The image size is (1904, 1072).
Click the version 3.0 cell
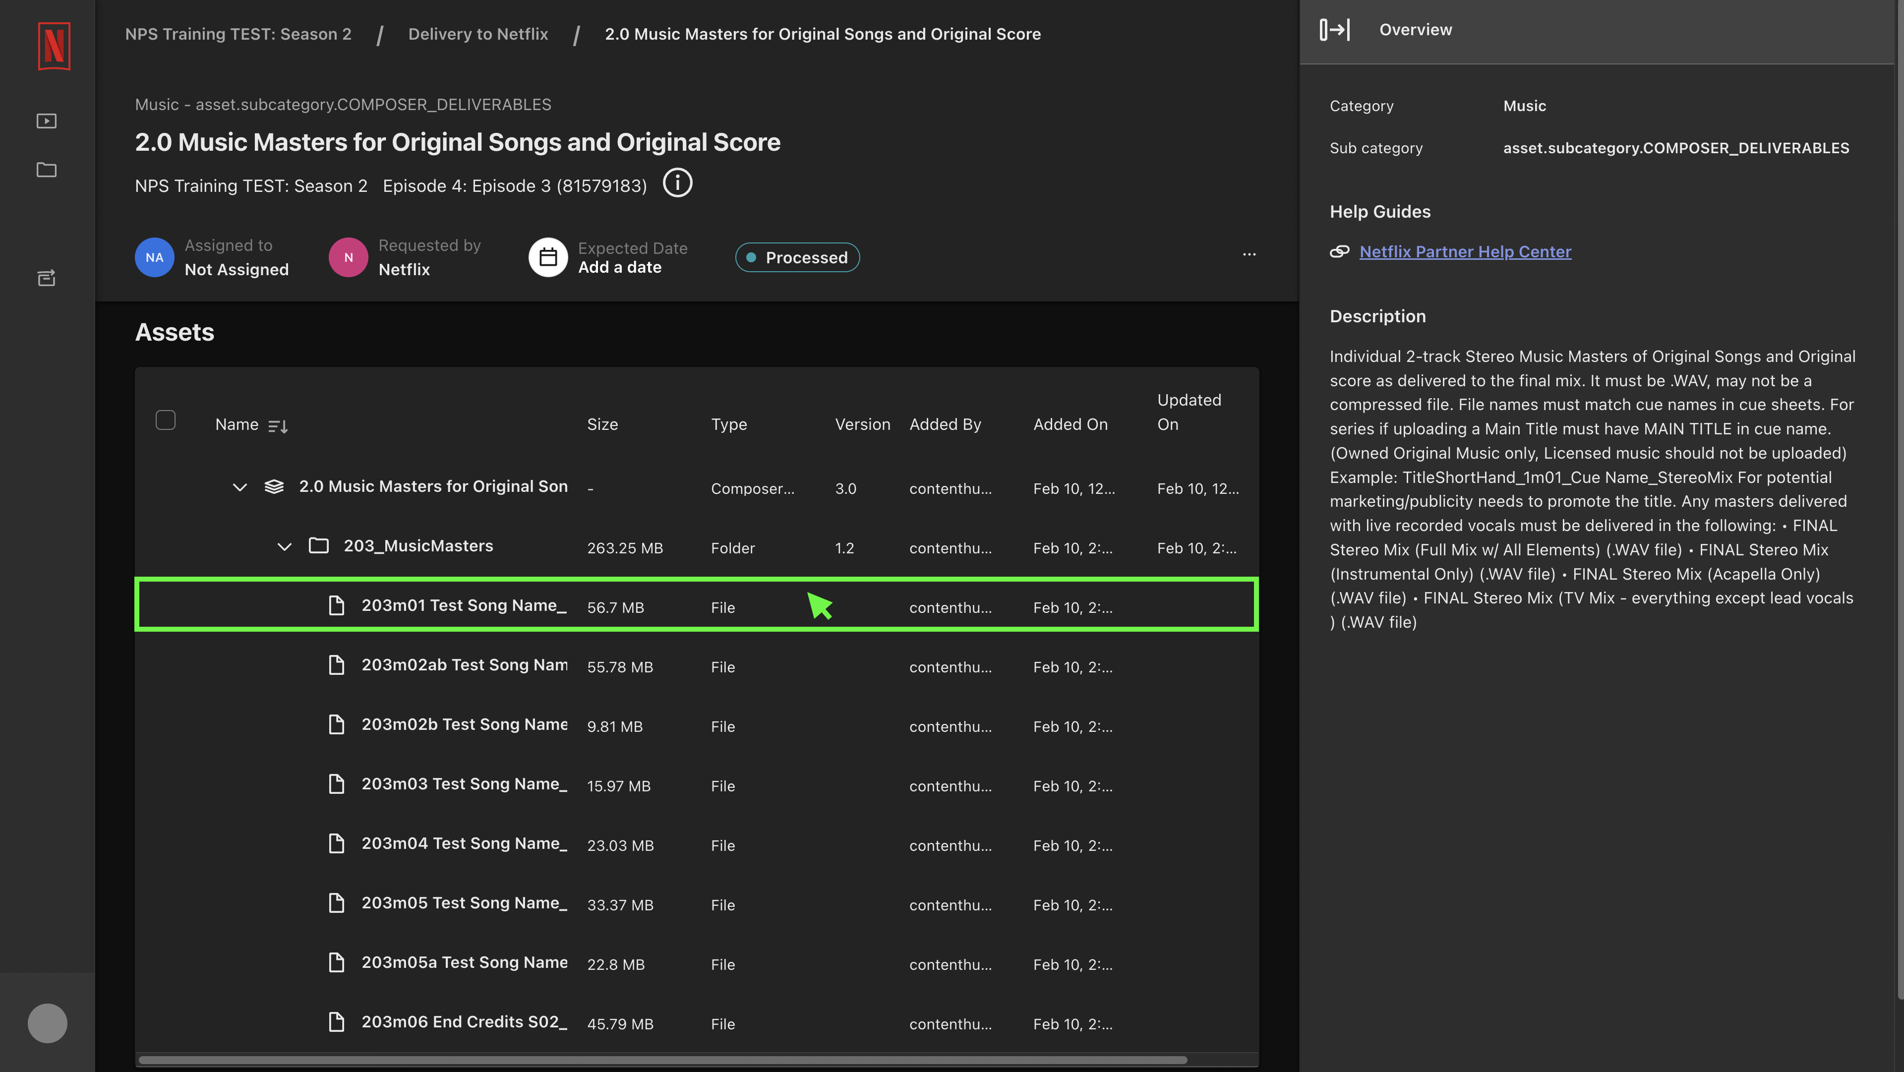tap(845, 489)
